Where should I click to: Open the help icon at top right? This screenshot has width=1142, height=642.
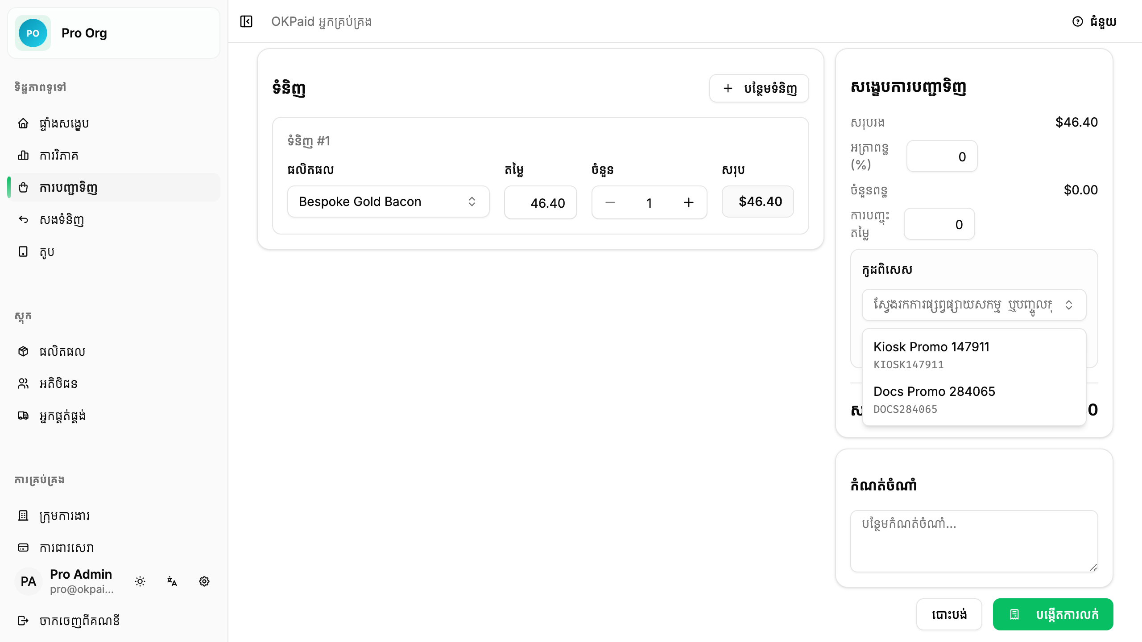click(1077, 21)
